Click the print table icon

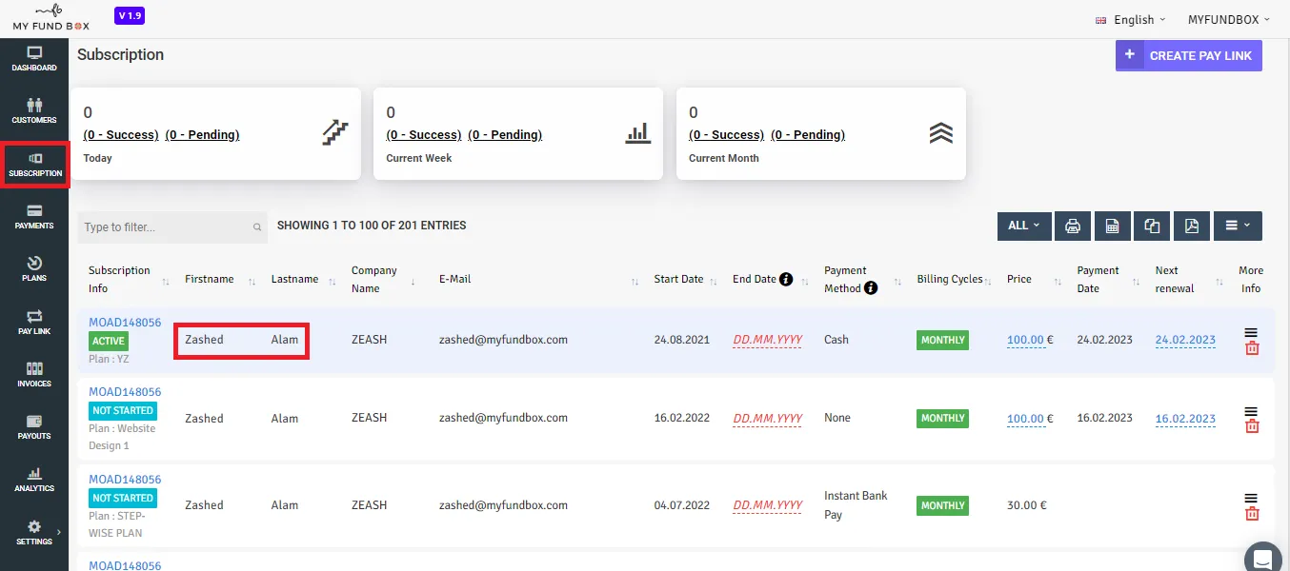pos(1073,226)
